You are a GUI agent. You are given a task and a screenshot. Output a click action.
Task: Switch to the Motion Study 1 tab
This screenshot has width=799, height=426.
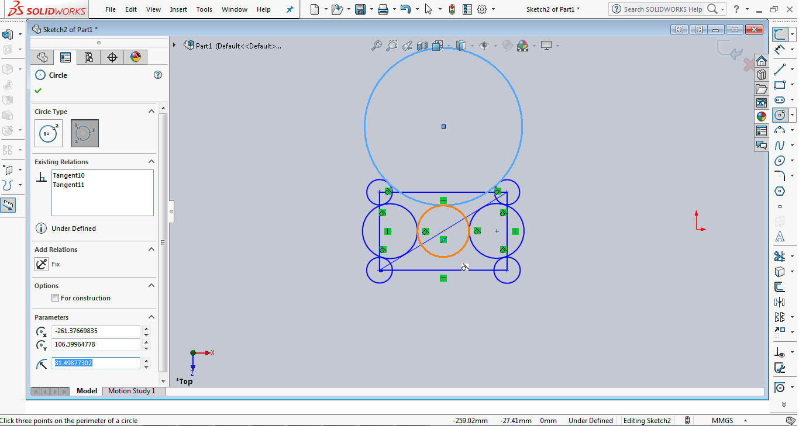pos(132,391)
